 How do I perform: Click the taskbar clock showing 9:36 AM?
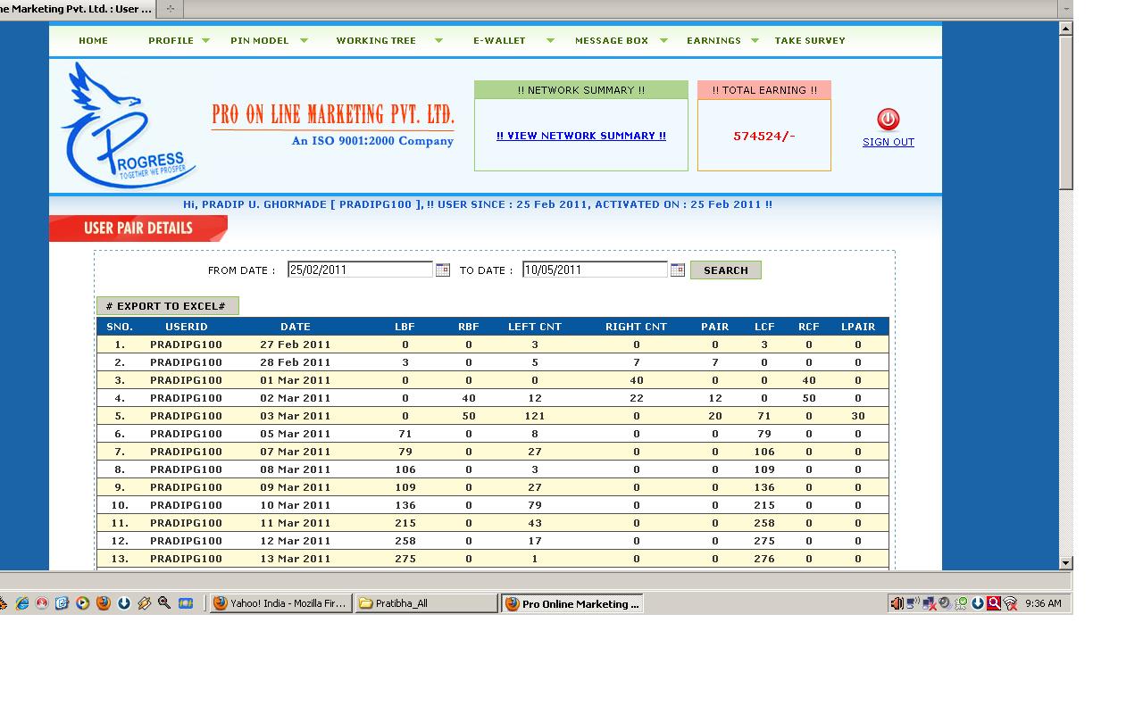click(x=1043, y=603)
